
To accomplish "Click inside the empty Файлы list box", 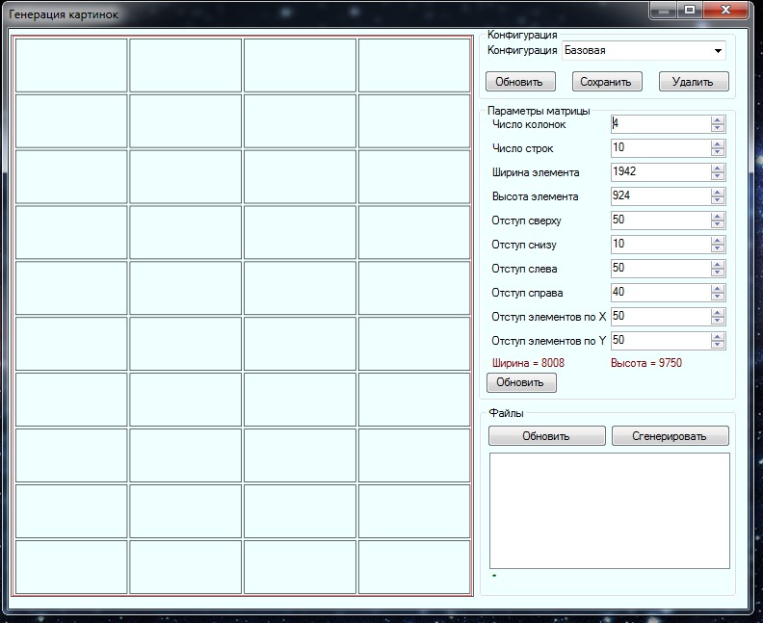I will point(609,510).
